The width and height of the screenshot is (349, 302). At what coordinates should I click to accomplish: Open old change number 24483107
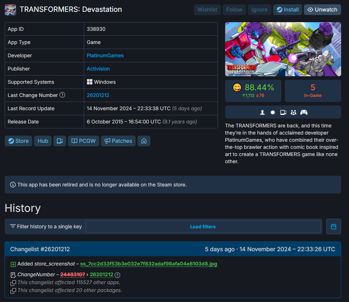(x=73, y=274)
